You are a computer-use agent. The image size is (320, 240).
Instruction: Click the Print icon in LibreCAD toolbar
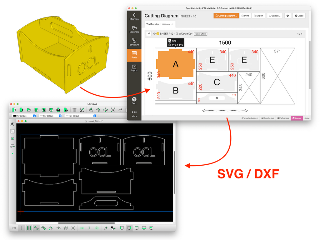tap(58, 110)
